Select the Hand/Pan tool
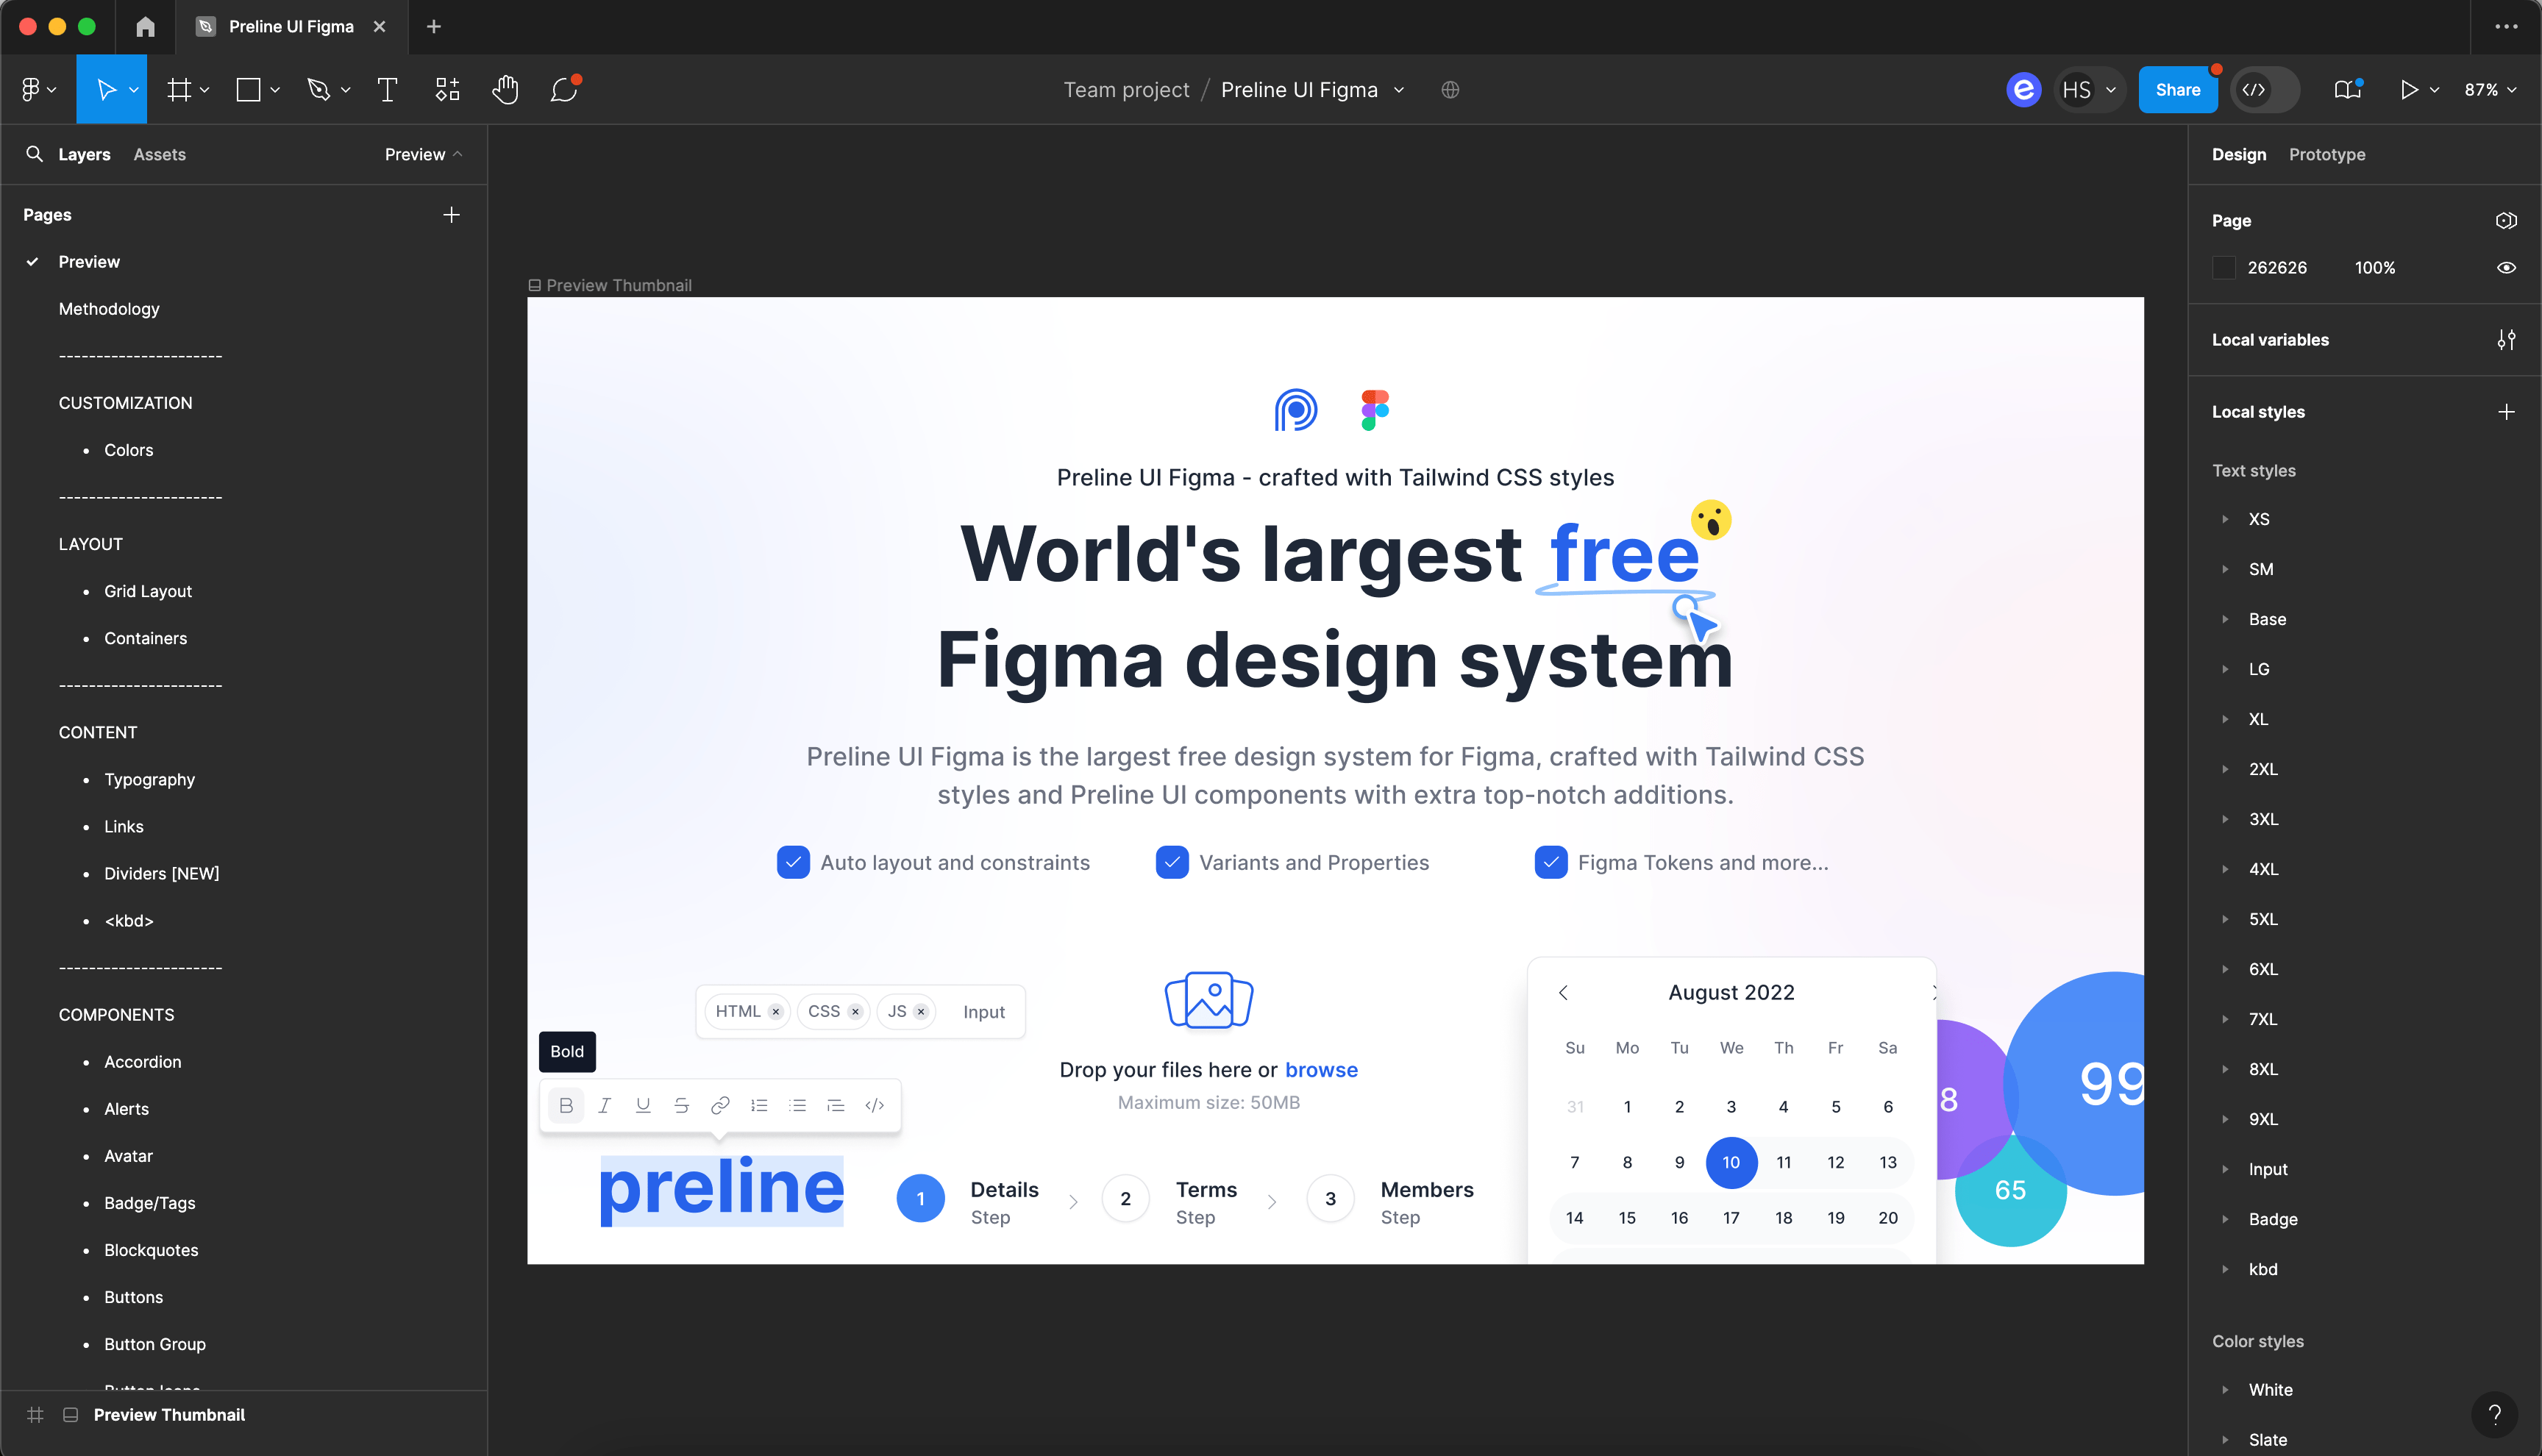 503,89
